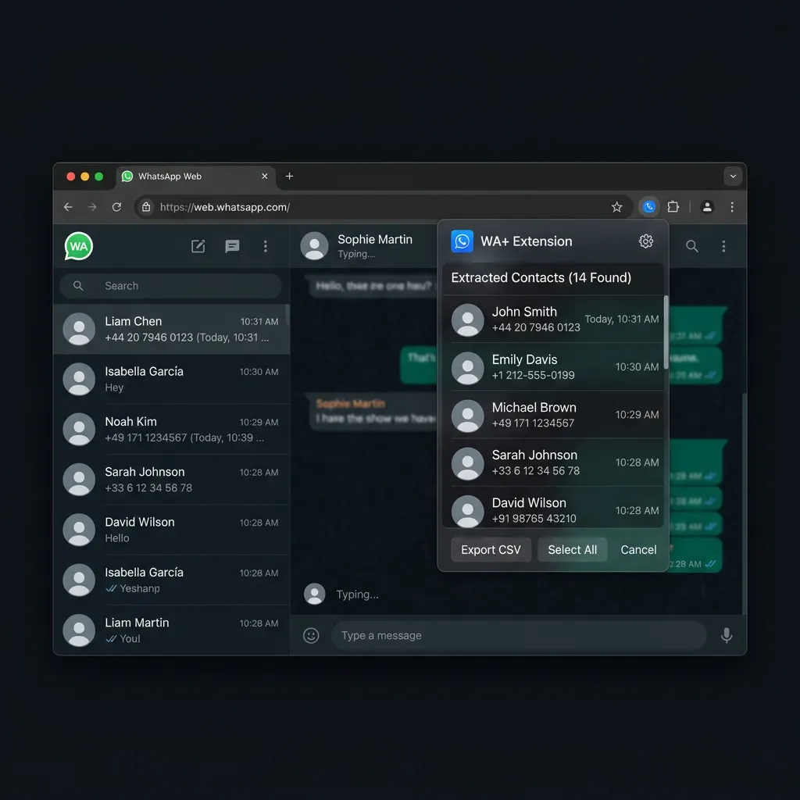Close the WhatsApp Web tab
Image resolution: width=800 pixels, height=800 pixels.
[x=264, y=176]
